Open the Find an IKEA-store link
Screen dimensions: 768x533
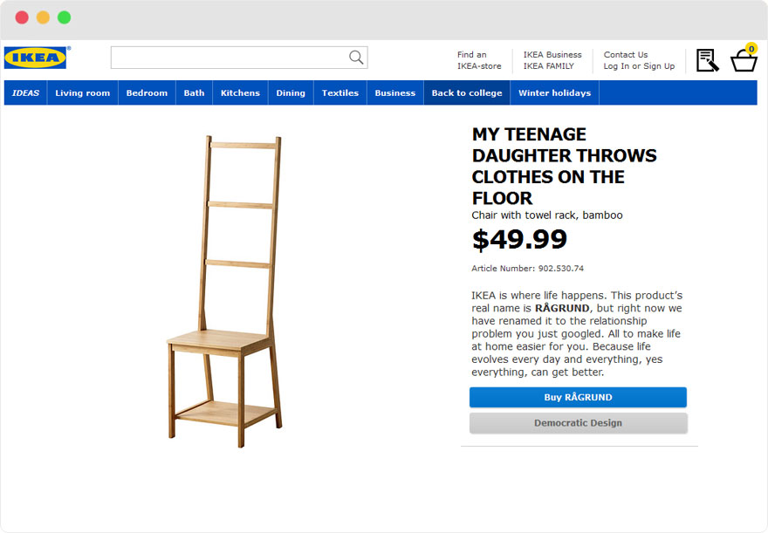(x=479, y=60)
